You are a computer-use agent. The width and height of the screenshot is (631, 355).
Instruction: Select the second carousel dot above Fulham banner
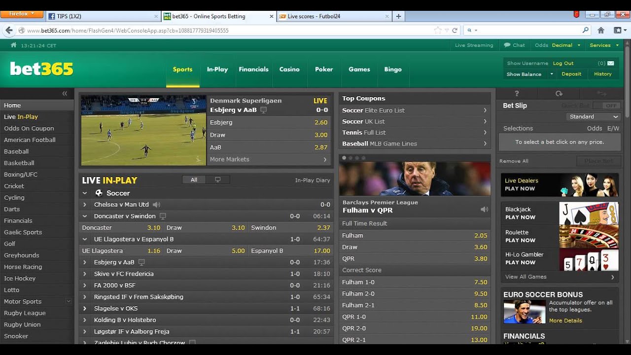click(351, 158)
